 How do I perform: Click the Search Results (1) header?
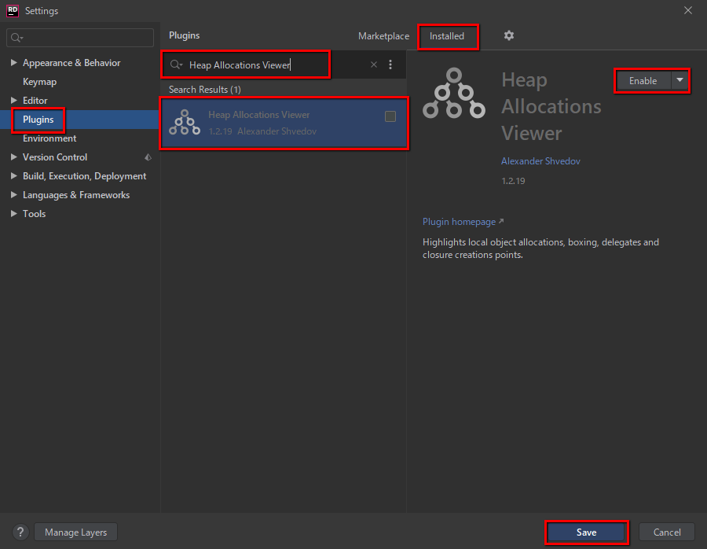[x=205, y=90]
